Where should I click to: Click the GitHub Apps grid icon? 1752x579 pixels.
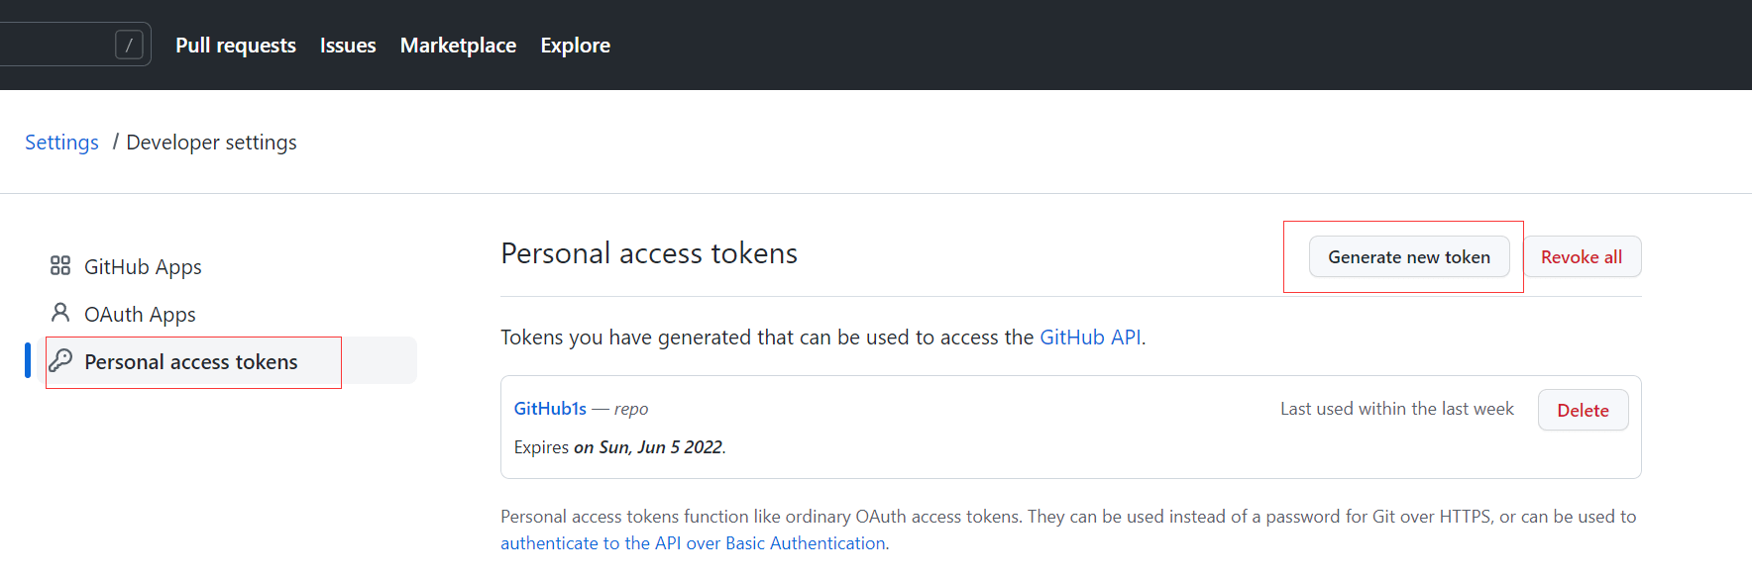click(x=60, y=265)
